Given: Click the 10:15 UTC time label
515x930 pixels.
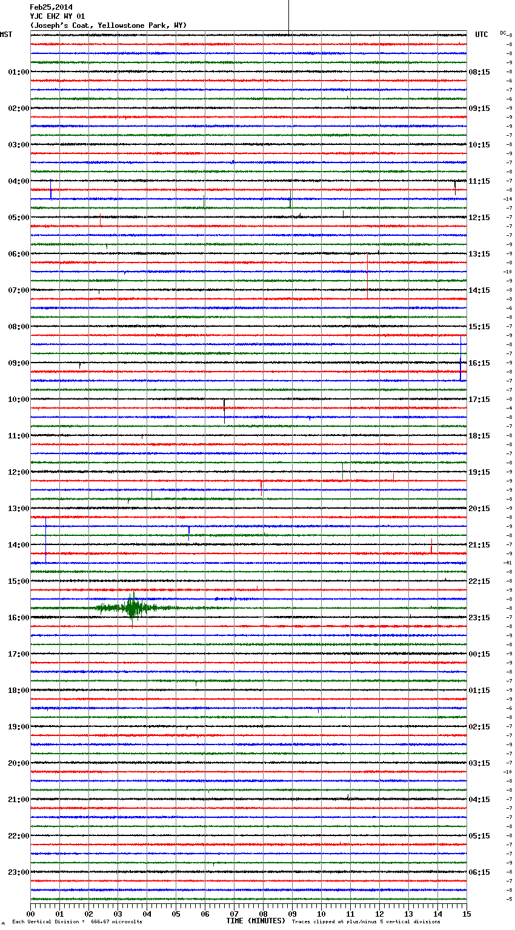Looking at the screenshot, I should pos(479,145).
